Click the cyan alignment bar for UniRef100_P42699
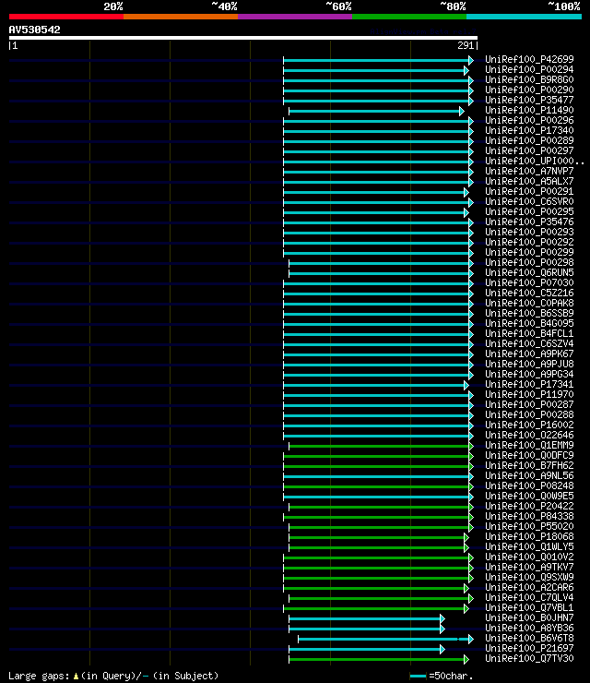 click(378, 60)
